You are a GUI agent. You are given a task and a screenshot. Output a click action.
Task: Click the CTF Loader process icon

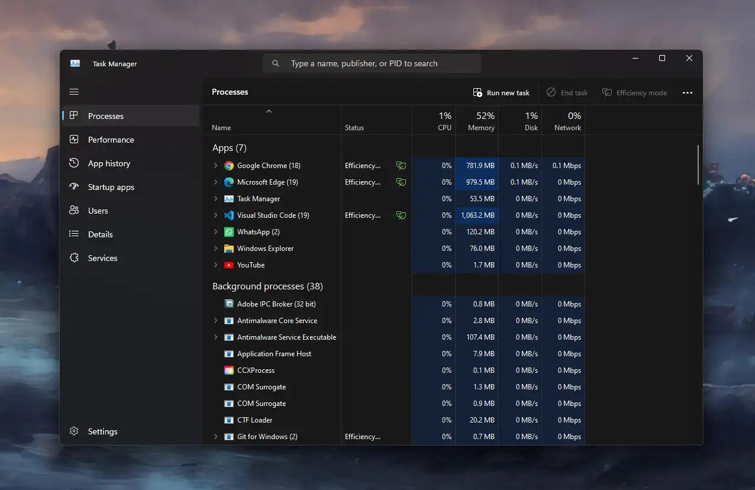229,420
